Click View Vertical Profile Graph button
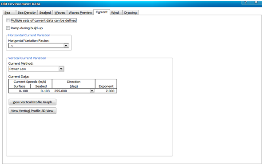This screenshot has width=262, height=164. [x=32, y=102]
